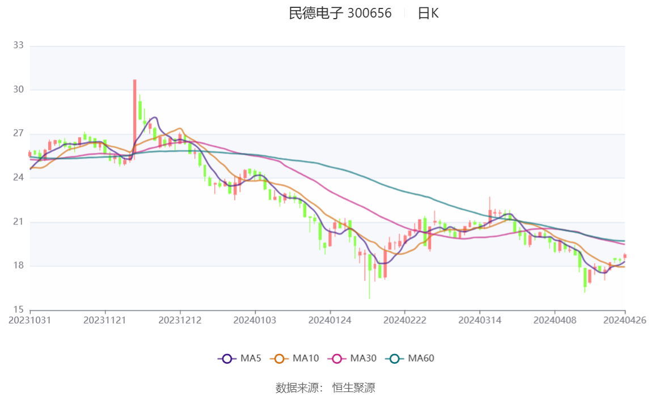
Task: Toggle the MA5 legend marker
Action: 227,359
